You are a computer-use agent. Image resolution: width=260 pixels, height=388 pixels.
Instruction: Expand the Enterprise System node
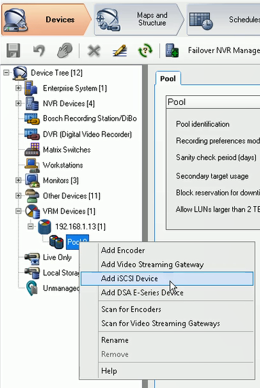tap(18, 88)
